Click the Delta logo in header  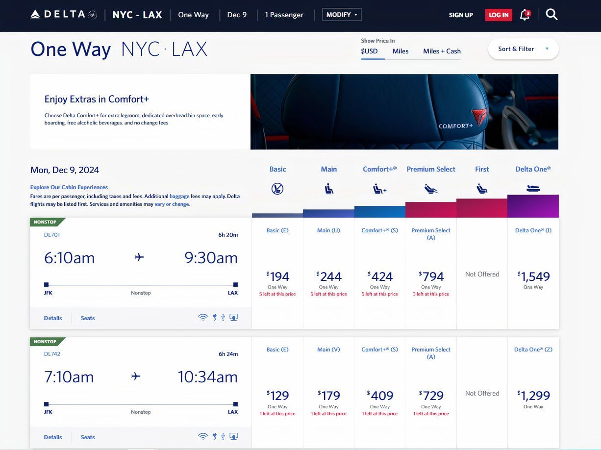tap(64, 14)
